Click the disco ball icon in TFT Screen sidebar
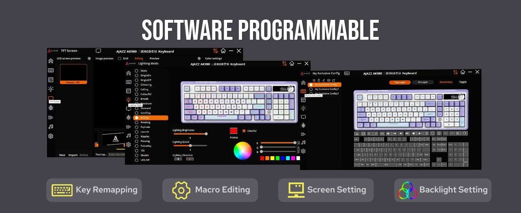Image resolution: width=521 pixels, height=213 pixels. click(51, 108)
